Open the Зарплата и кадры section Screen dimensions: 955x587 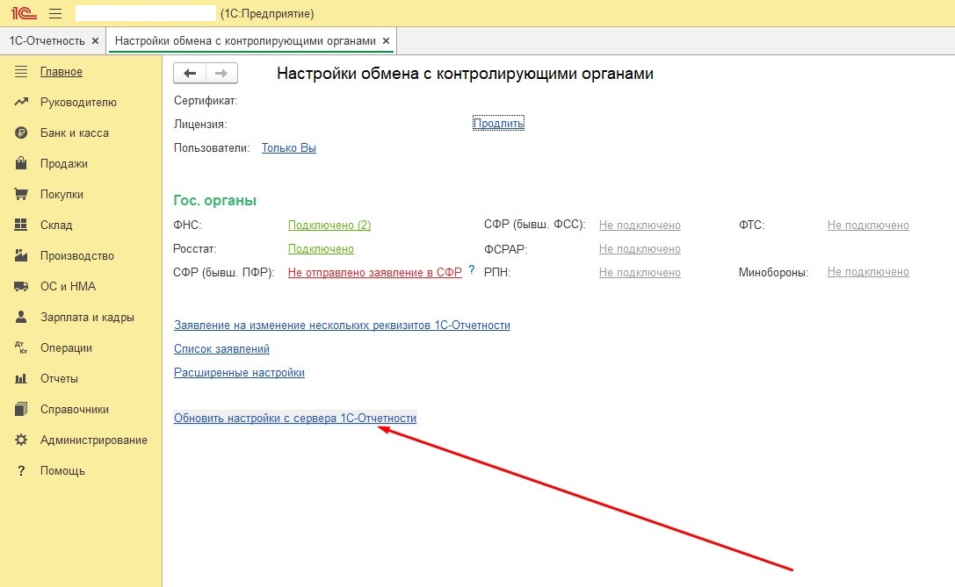click(87, 317)
